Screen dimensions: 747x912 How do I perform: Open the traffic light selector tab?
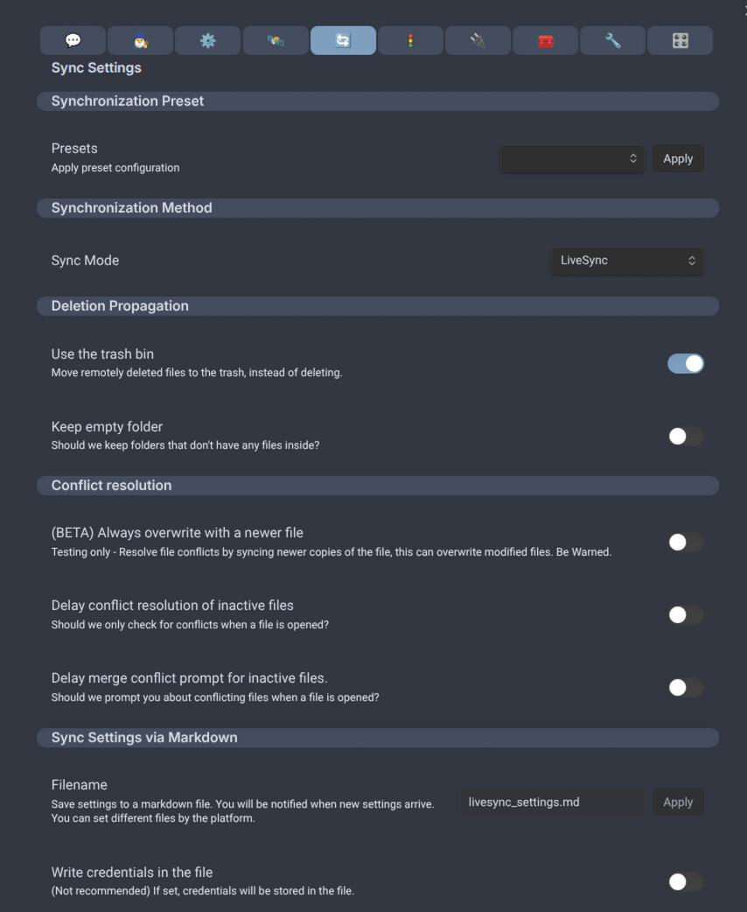410,40
